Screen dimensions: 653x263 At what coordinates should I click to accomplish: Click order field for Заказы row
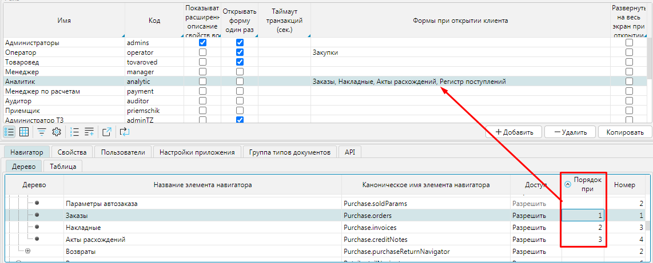(x=583, y=215)
